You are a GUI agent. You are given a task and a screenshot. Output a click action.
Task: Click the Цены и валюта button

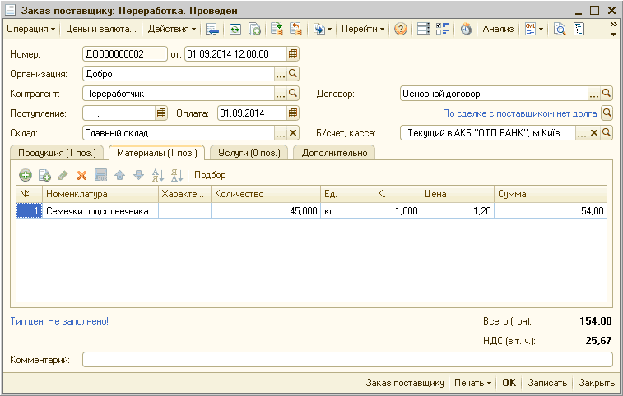(x=101, y=29)
